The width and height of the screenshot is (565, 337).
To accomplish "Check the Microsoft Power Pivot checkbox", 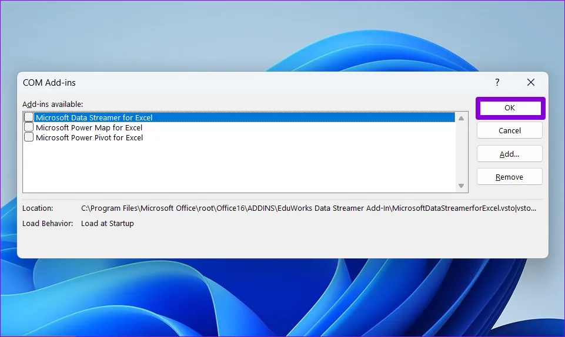I will pyautogui.click(x=29, y=137).
